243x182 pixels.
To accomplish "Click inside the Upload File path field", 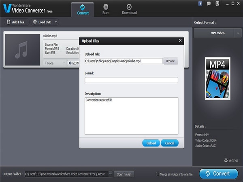I will point(124,61).
